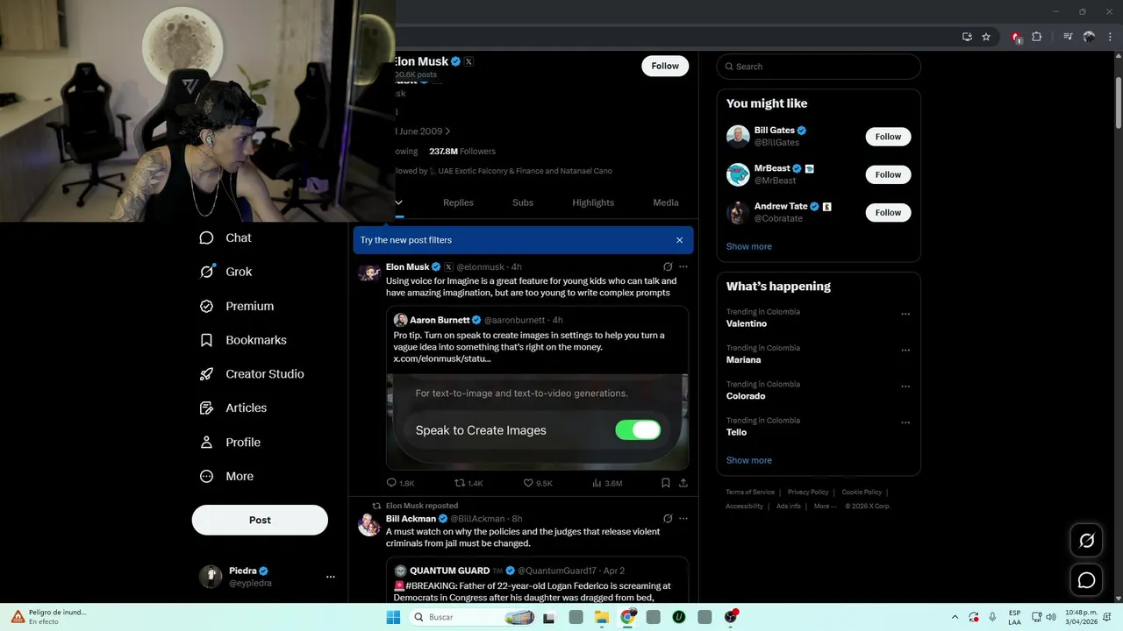This screenshot has height=631, width=1123.
Task: Open the Premium section
Action: pos(237,306)
